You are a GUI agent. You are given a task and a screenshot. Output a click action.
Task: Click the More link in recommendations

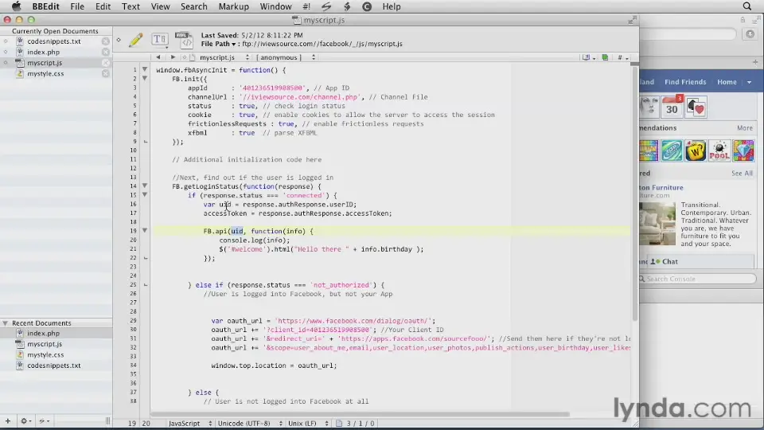tap(745, 127)
